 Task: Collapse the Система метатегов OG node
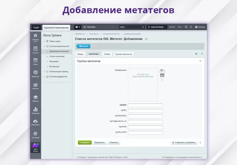tap(44, 46)
